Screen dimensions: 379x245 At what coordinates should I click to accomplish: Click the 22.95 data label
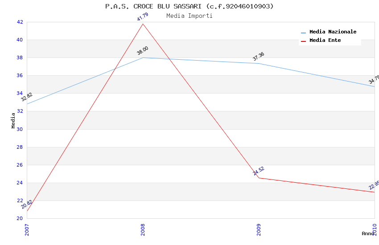tap(374, 185)
